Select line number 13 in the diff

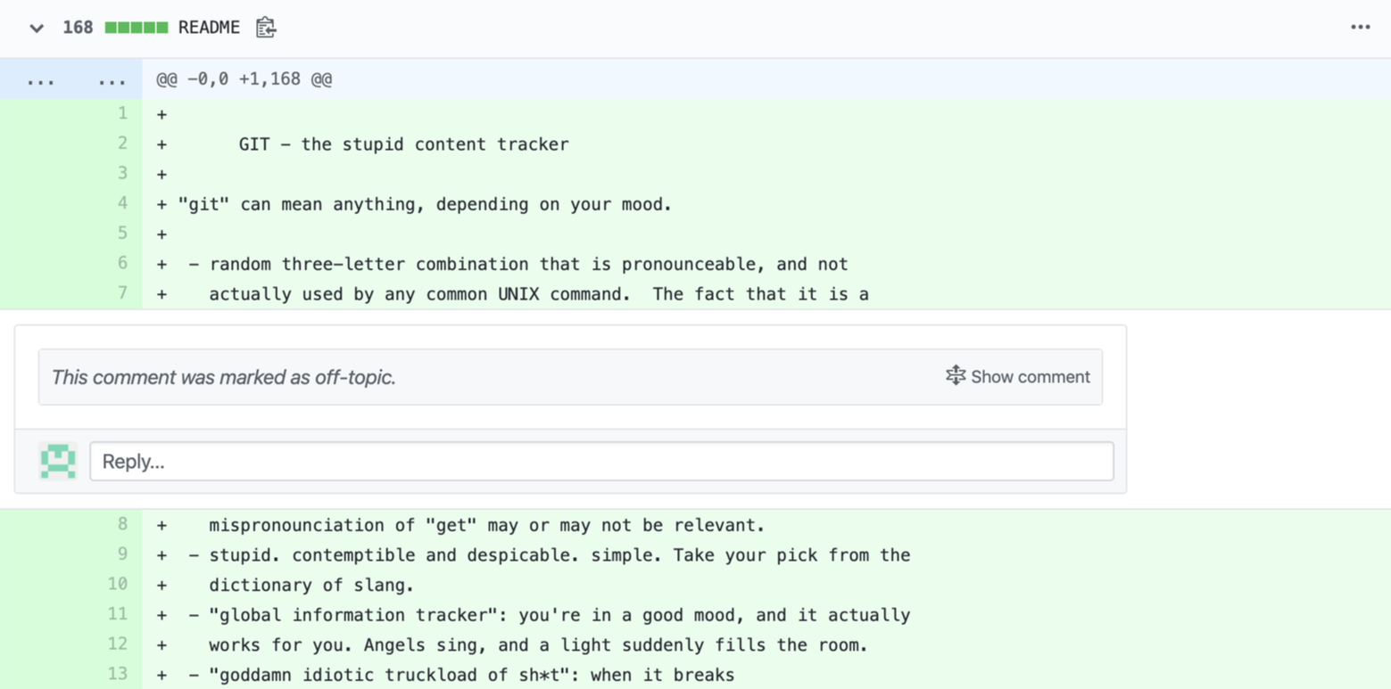pos(118,674)
